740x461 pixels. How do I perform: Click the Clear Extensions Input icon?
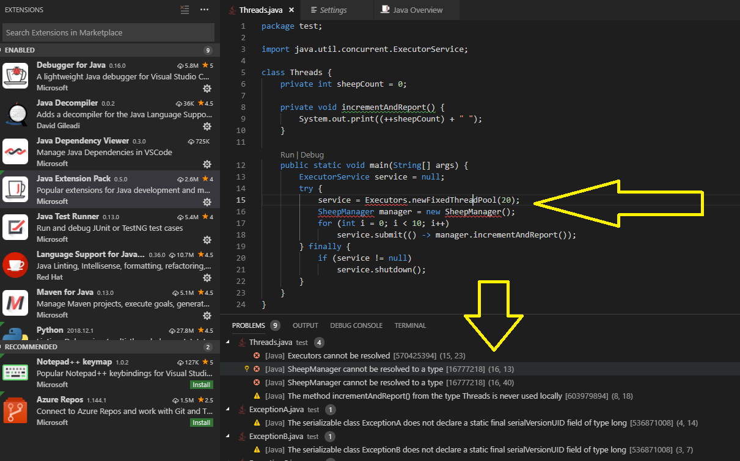[185, 10]
